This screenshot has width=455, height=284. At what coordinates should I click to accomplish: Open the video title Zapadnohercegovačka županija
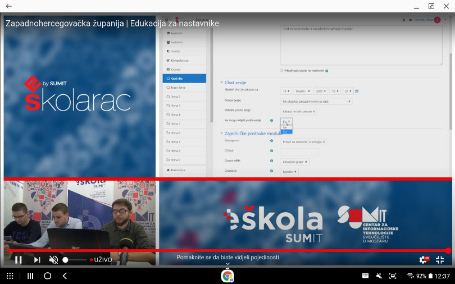(x=112, y=23)
